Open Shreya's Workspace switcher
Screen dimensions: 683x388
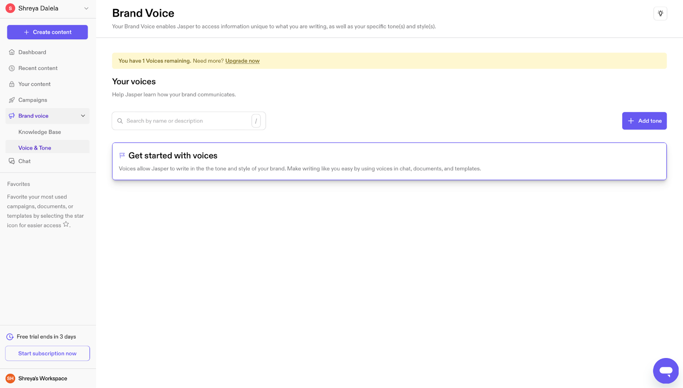point(47,378)
